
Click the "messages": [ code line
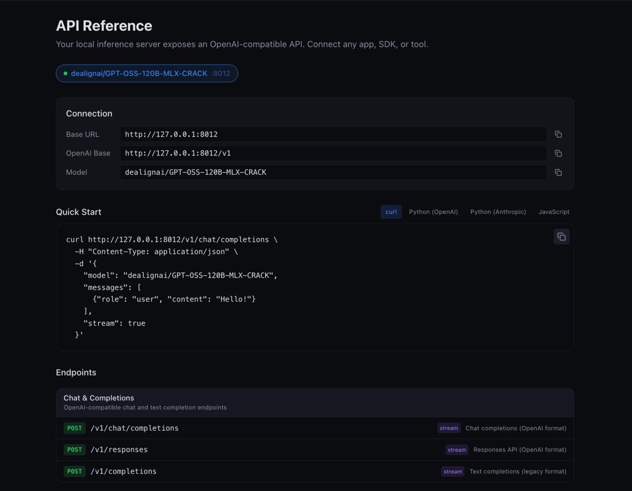click(112, 288)
